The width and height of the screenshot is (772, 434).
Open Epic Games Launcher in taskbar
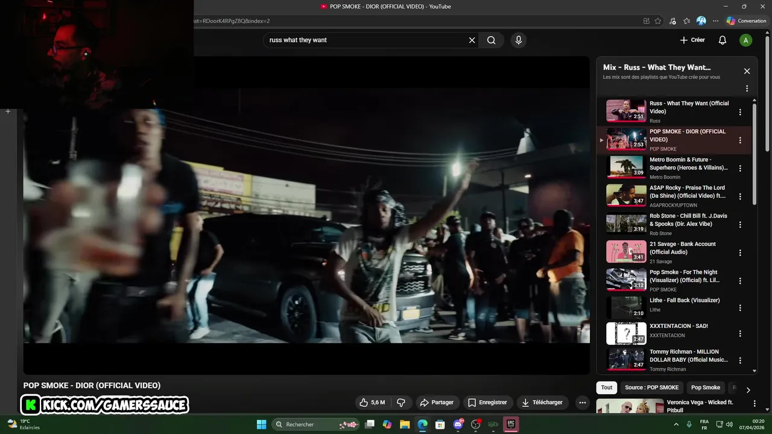[x=511, y=424]
